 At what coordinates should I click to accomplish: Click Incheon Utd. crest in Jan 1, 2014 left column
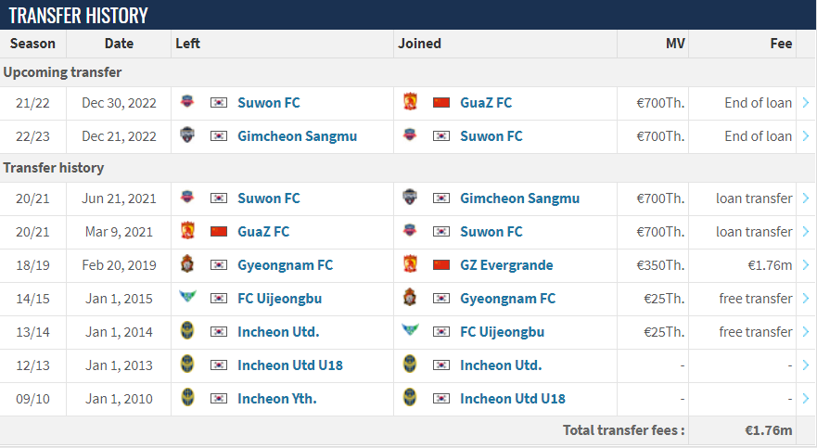(x=187, y=331)
